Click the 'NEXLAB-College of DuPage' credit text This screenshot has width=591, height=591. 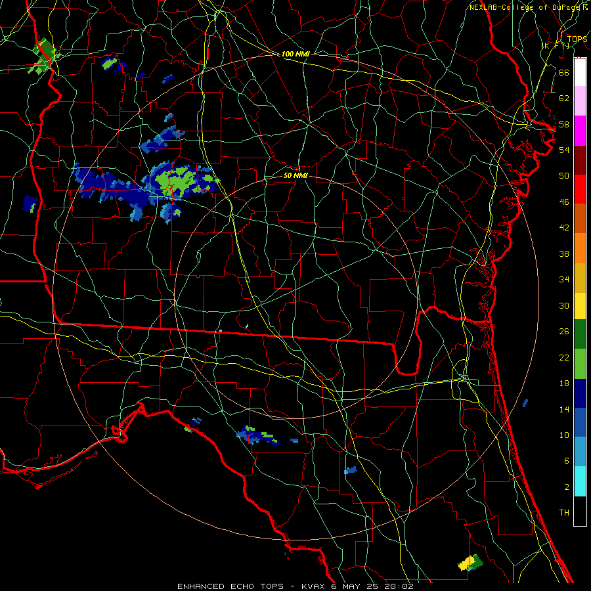coord(525,7)
